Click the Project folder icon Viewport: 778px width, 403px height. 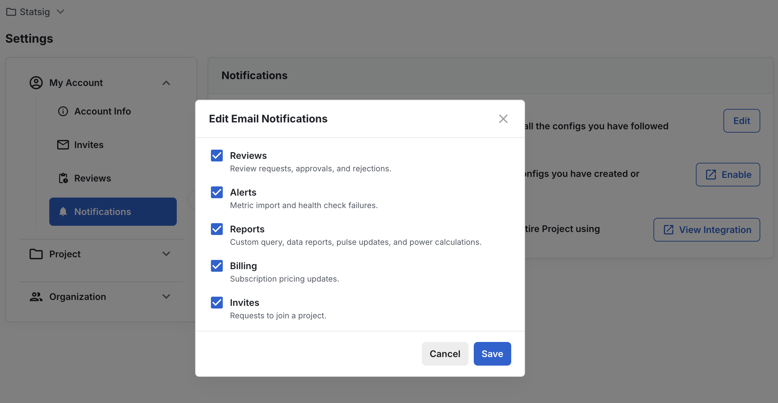pyautogui.click(x=36, y=254)
